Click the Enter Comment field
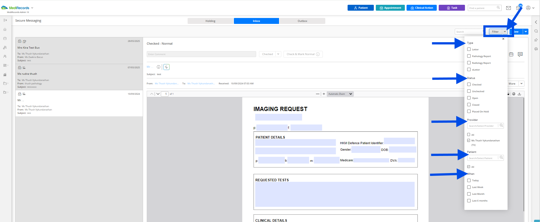This screenshot has height=222, width=540. (201, 54)
